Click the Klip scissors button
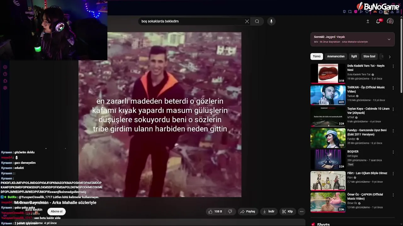Viewport: 403px width, 226px height. (287, 212)
